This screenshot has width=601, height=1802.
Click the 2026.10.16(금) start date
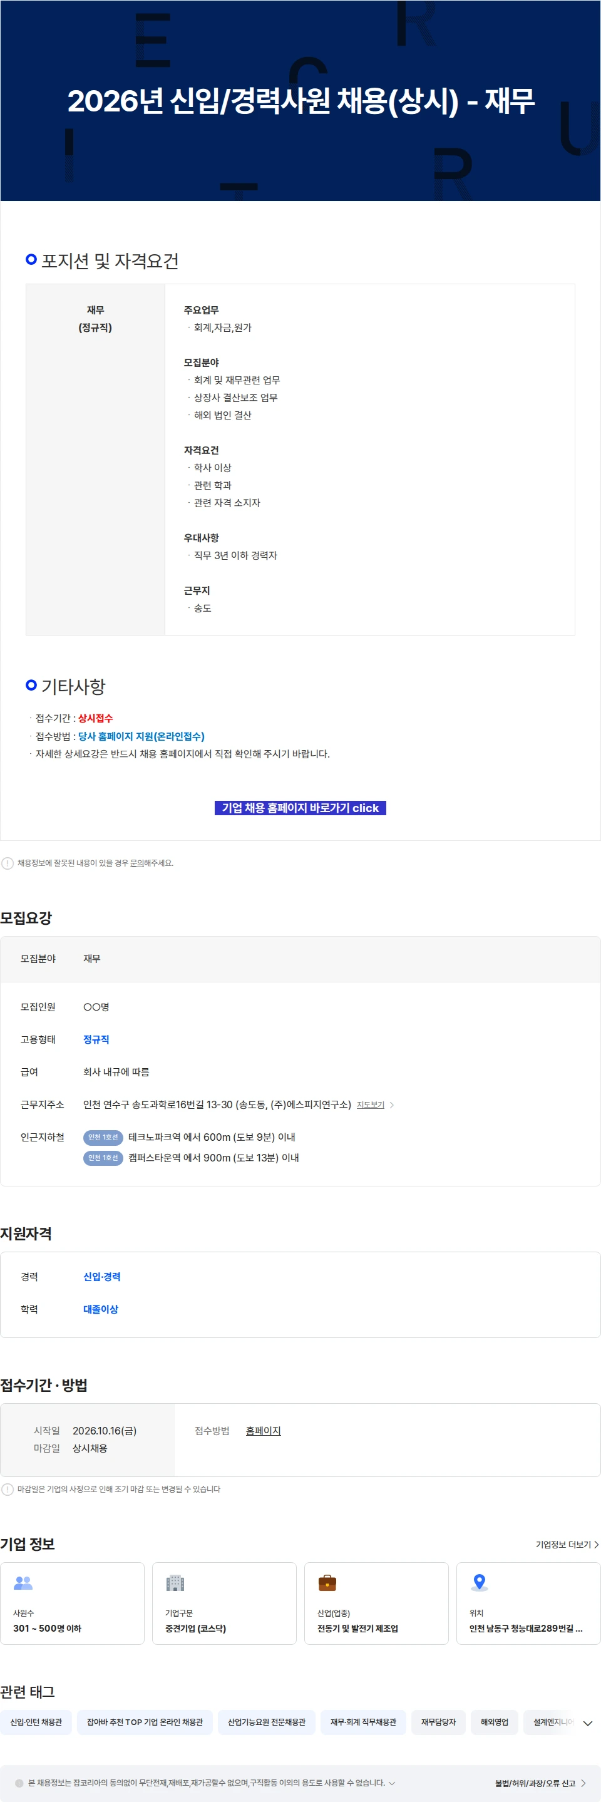pyautogui.click(x=105, y=1431)
